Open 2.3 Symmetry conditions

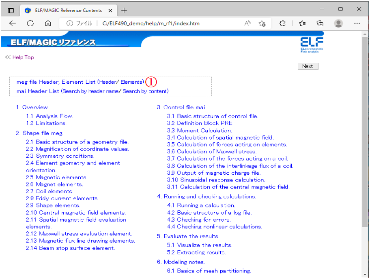(x=60, y=156)
